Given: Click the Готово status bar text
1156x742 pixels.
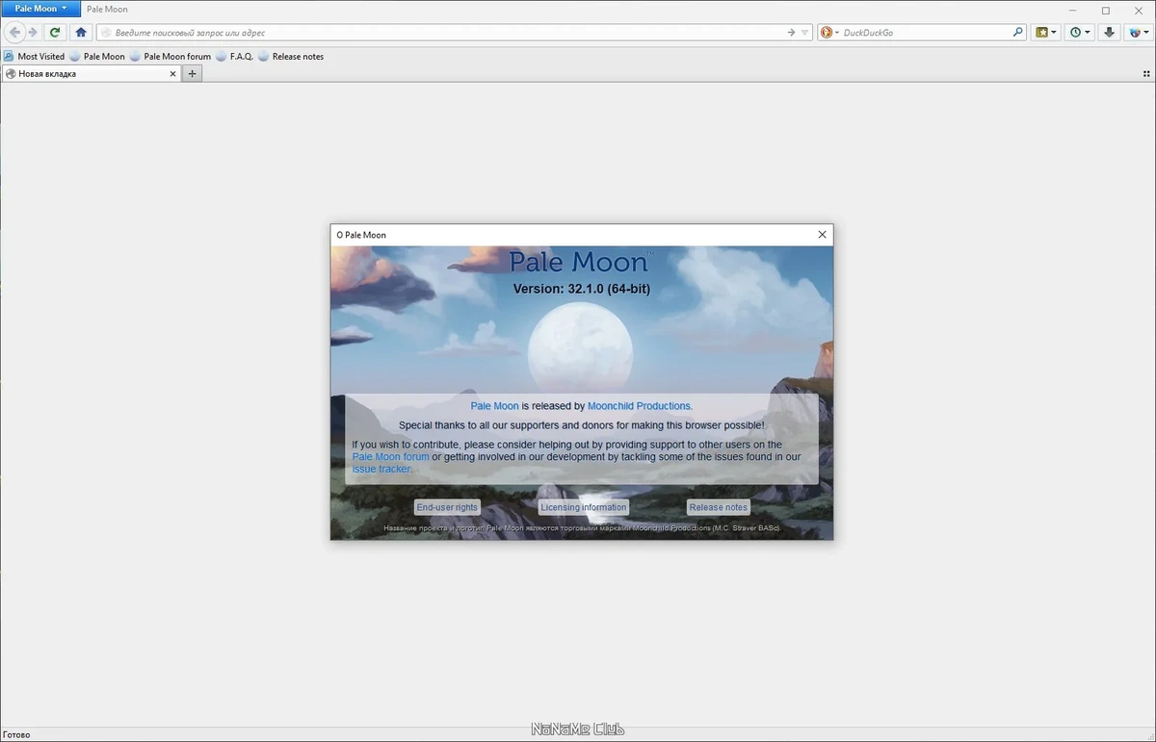Looking at the screenshot, I should (16, 734).
